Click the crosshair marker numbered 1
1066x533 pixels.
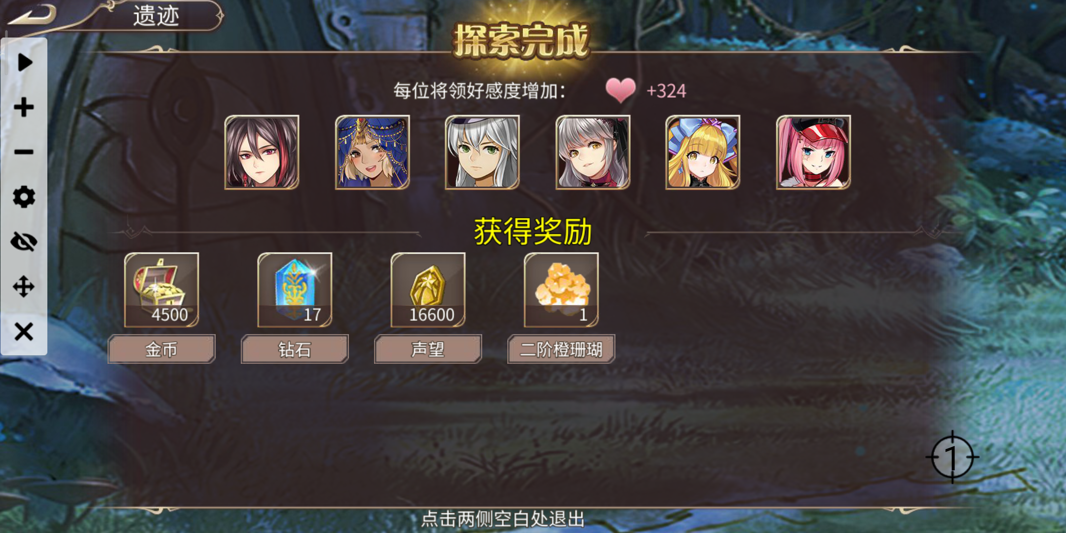[952, 457]
